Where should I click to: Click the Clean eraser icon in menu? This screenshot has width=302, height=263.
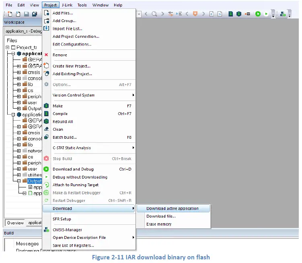point(46,129)
